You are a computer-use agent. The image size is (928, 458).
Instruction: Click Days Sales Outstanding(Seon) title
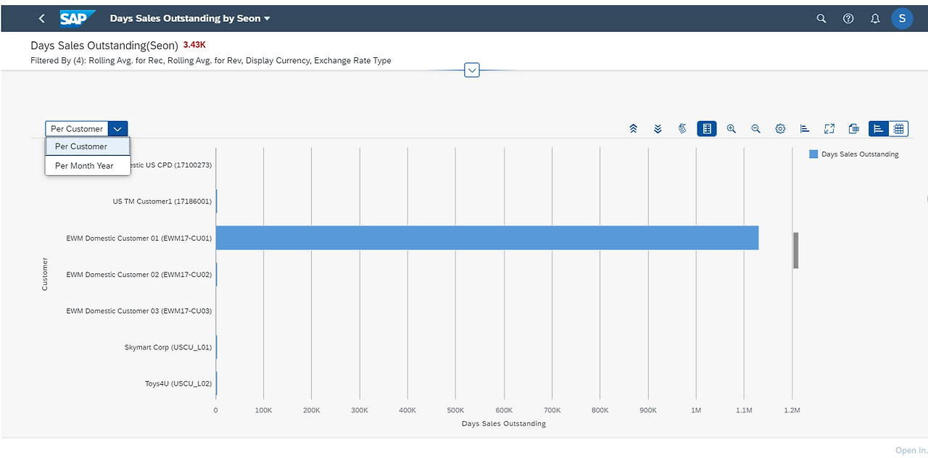coord(104,45)
